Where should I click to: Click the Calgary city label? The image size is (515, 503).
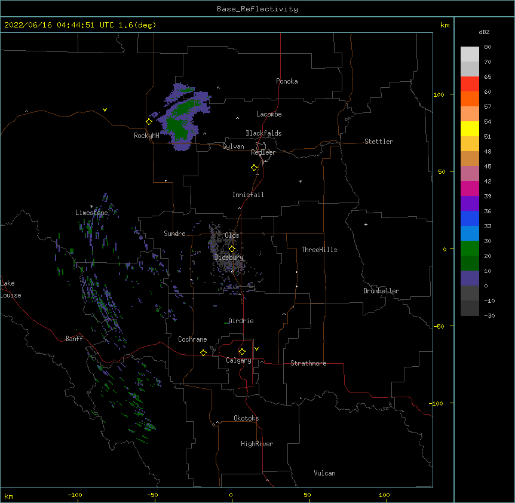tap(239, 360)
